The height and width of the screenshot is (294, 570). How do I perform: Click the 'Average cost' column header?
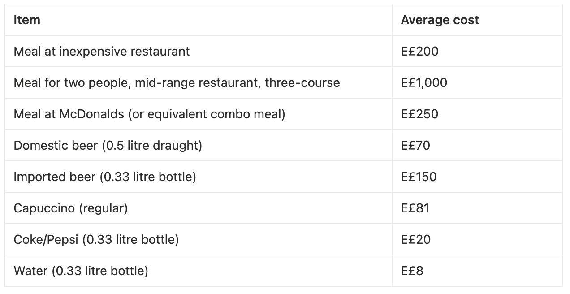pos(440,20)
